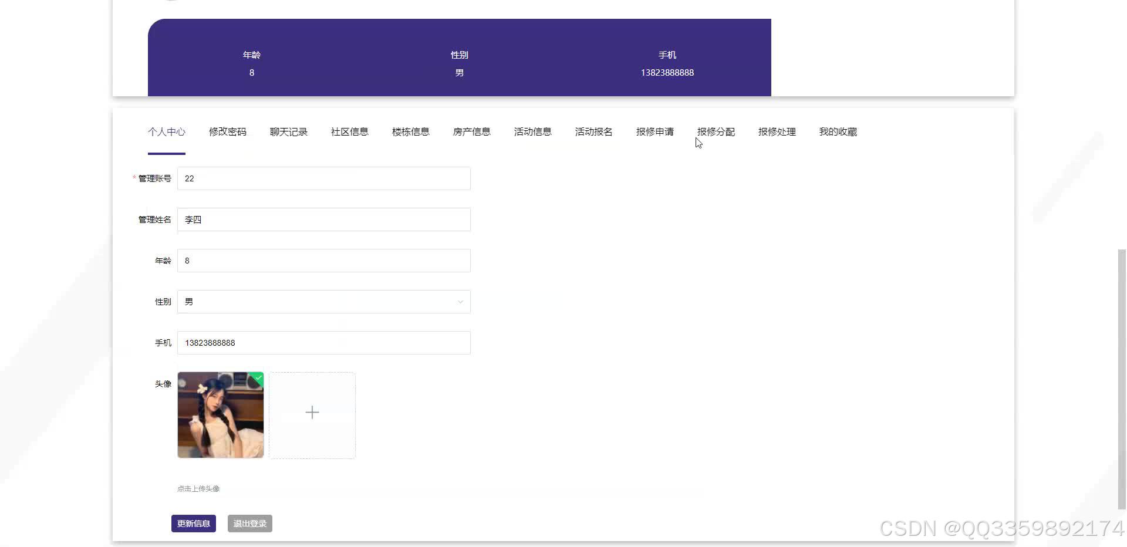Click the page vertical scrollbar
The image size is (1127, 547).
pos(1122,379)
